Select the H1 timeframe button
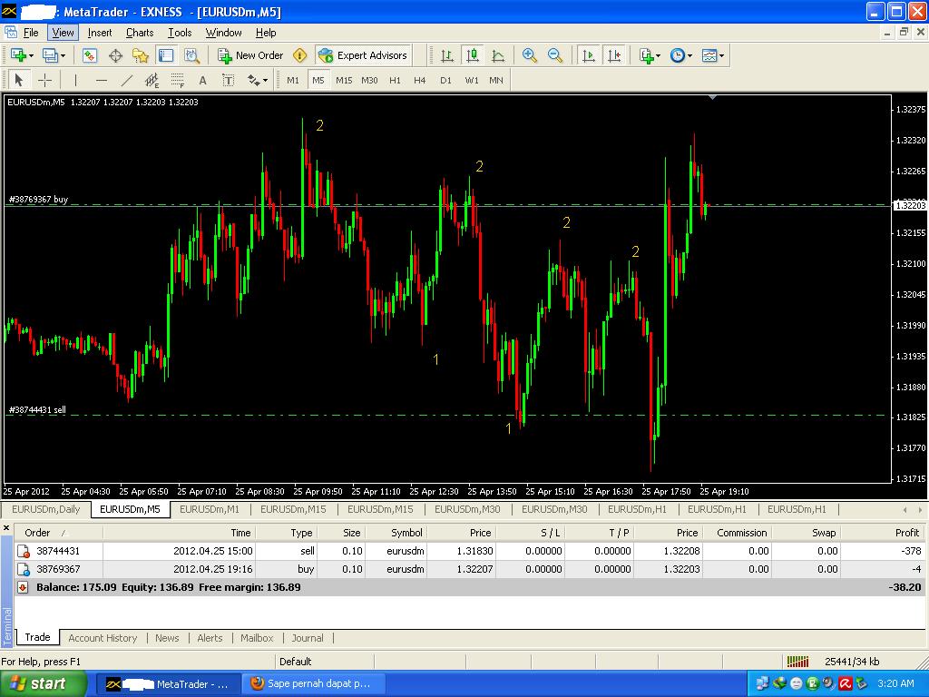The image size is (929, 697). [395, 80]
